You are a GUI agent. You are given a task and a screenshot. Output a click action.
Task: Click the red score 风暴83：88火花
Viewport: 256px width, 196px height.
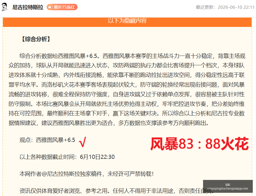200,144
